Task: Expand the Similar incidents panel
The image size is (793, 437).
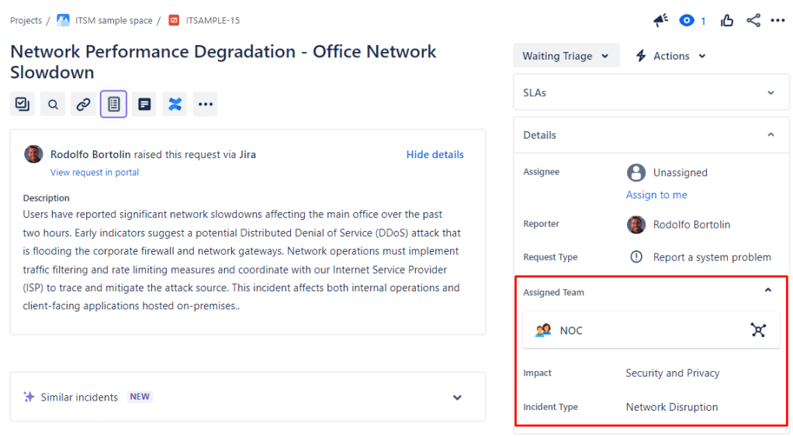Action: (457, 397)
